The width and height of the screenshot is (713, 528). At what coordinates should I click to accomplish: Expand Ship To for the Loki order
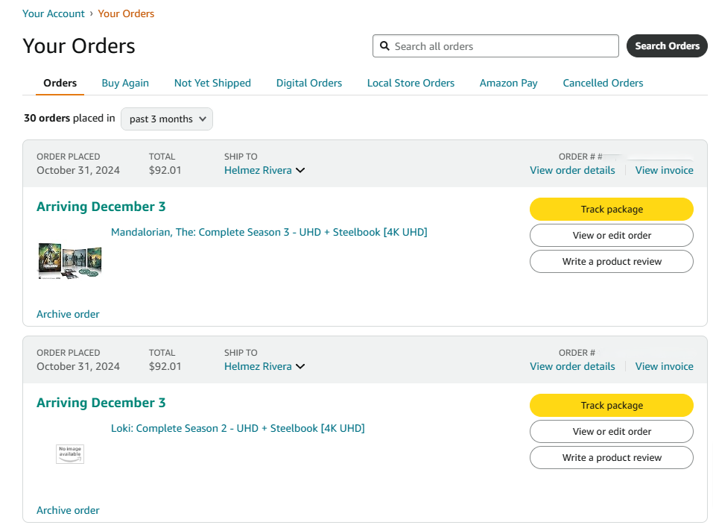coord(300,366)
